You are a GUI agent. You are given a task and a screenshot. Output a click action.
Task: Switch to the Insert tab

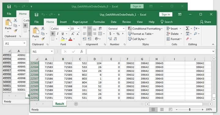click(x=63, y=22)
